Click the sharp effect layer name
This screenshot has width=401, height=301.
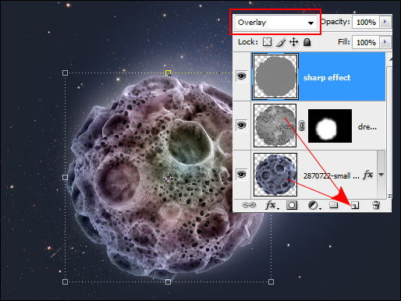coord(327,77)
